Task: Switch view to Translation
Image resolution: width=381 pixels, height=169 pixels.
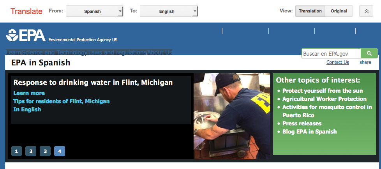Action: [310, 11]
